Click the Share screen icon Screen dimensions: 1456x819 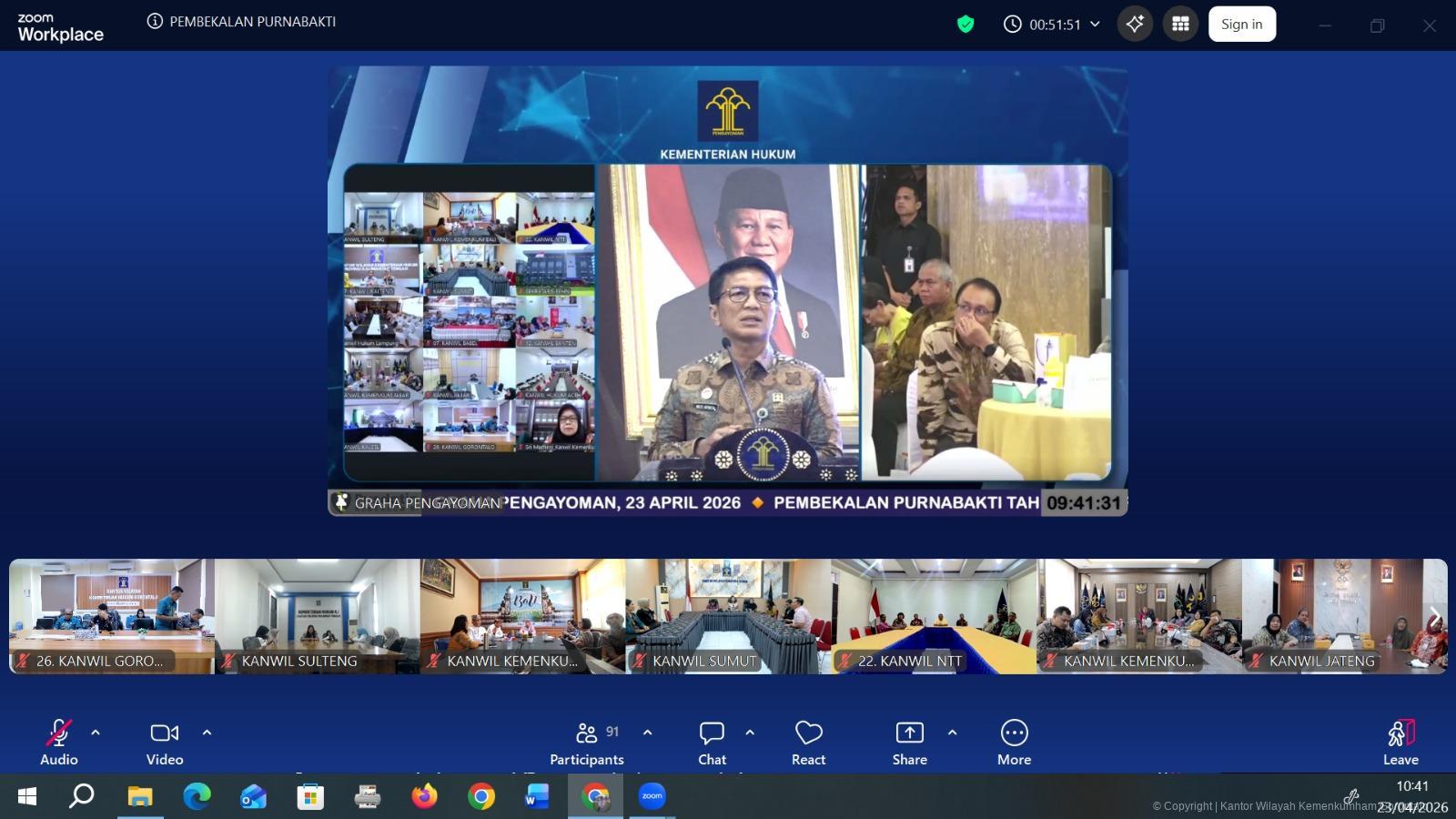[909, 743]
